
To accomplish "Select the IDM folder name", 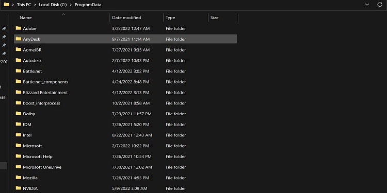I will click(27, 125).
